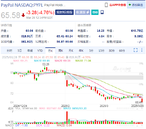Open the fullscreen chart view icon

pyautogui.click(x=135, y=50)
